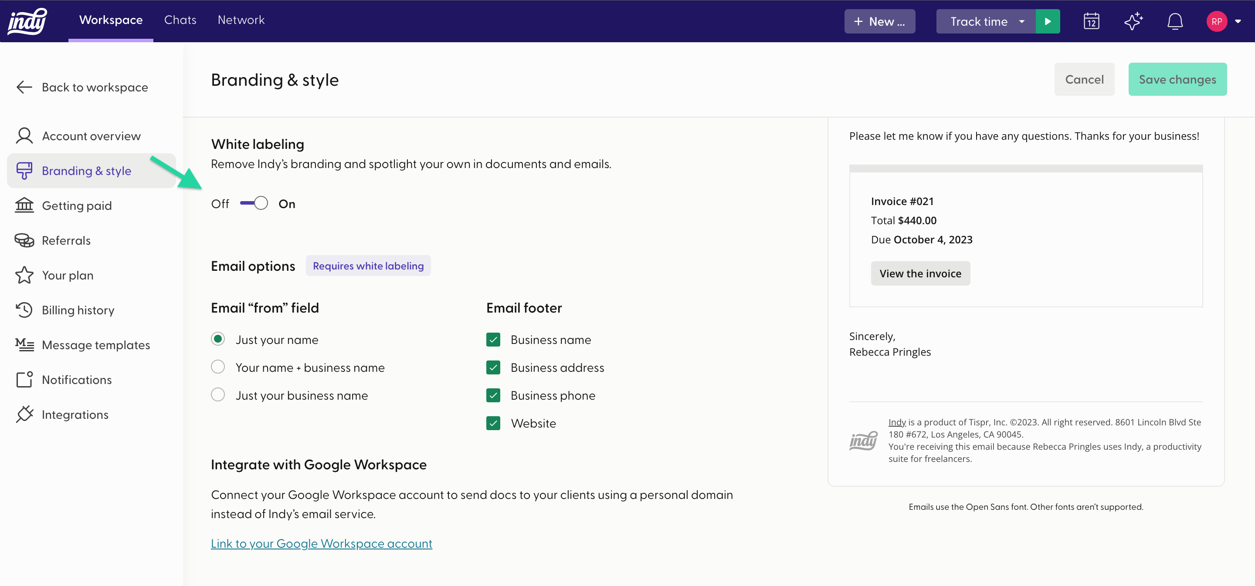Click the Notifications sidebar icon
Screen dimensions: 1255x586
tap(24, 380)
